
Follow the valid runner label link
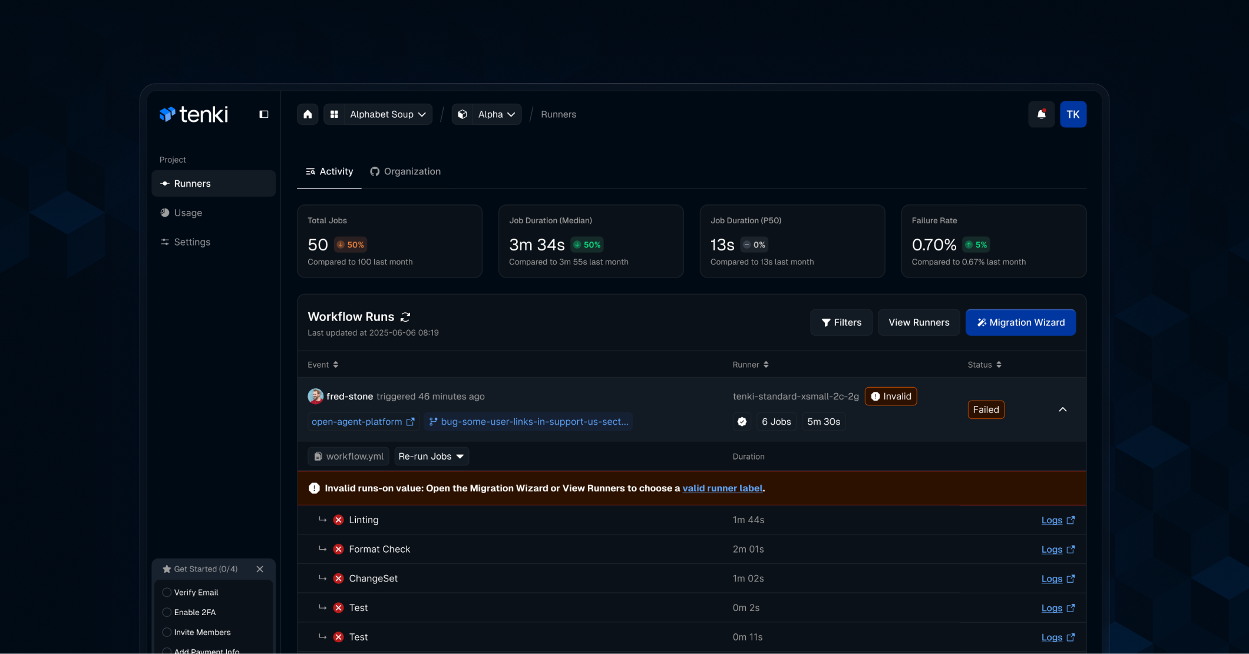tap(722, 488)
